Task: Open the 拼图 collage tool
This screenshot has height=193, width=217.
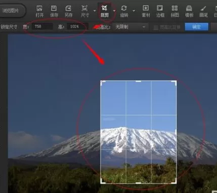Action: 175,11
